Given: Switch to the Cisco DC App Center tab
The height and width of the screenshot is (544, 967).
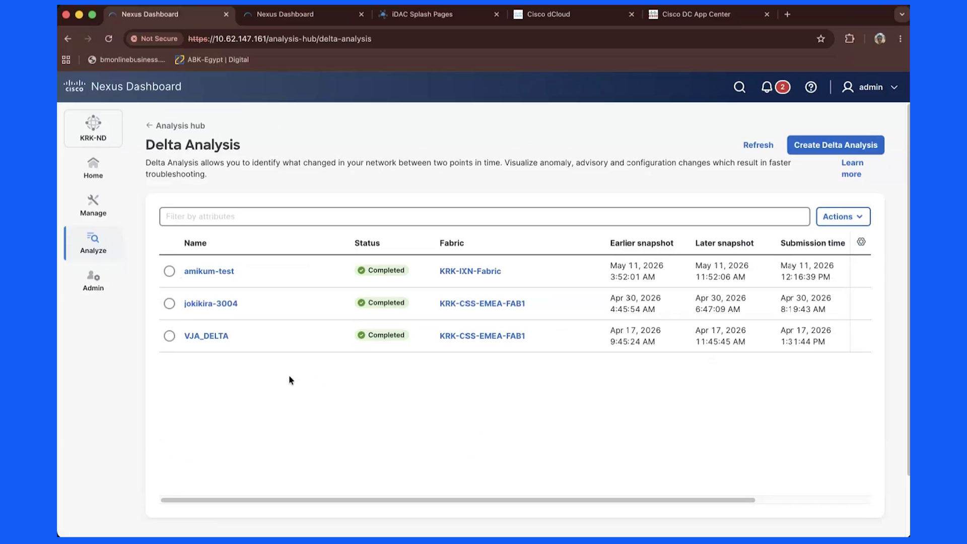Looking at the screenshot, I should coord(709,14).
